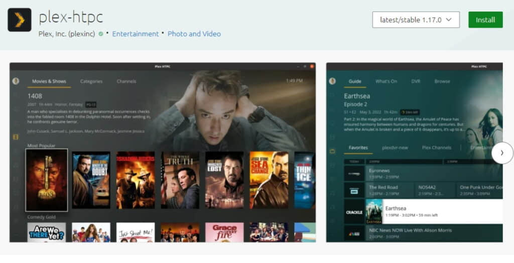Click the green Install button
This screenshot has height=263, width=514.
pos(485,20)
